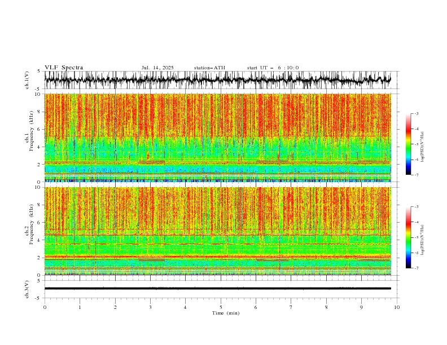This screenshot has width=447, height=345.
Task: Click the time axis tick label "9"
Action: tap(361, 307)
